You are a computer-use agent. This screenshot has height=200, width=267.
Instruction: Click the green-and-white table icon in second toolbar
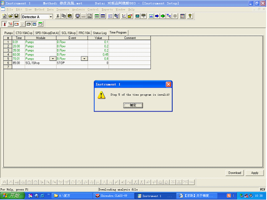40,24
